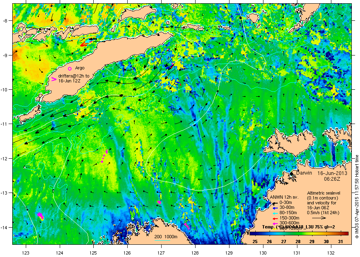Click the magenta drifter marker near 127E, 13.3S
The height and width of the screenshot is (257, 360).
tap(159, 202)
